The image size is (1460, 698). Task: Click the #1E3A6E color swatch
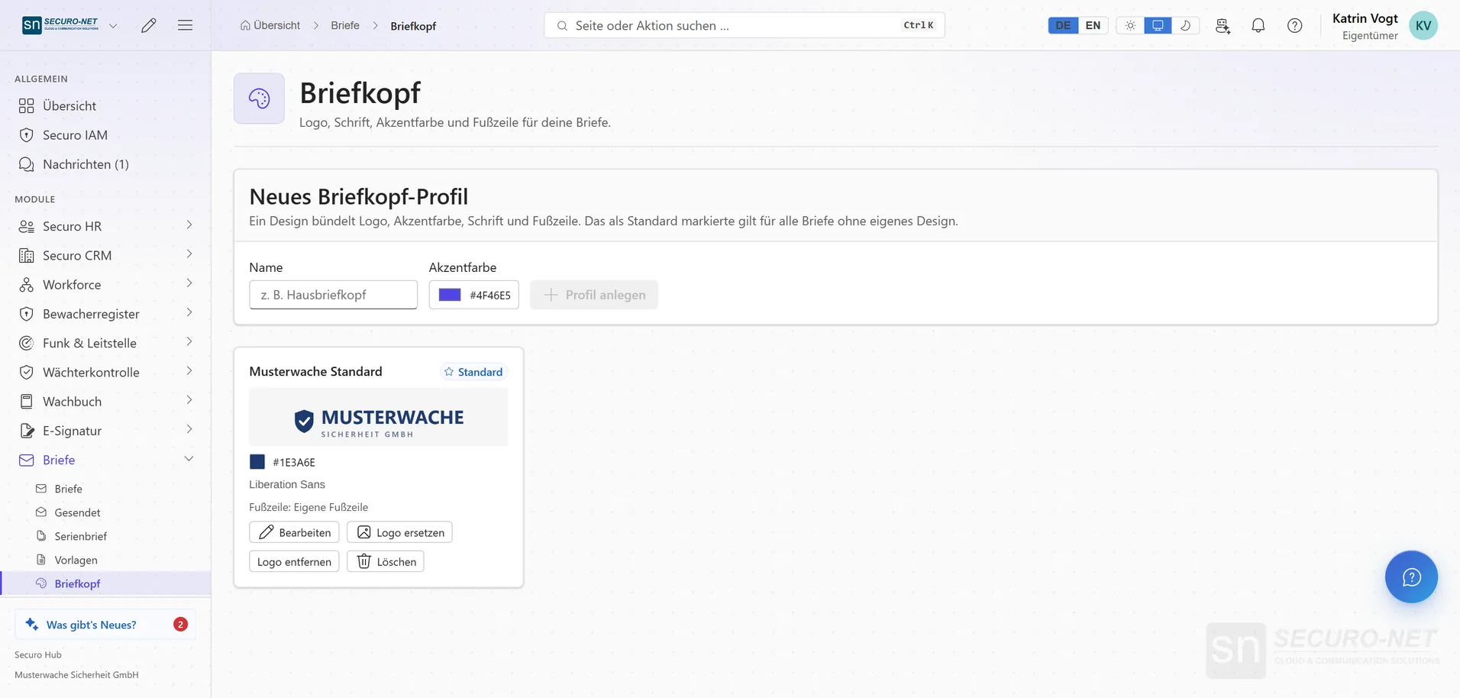coord(257,462)
